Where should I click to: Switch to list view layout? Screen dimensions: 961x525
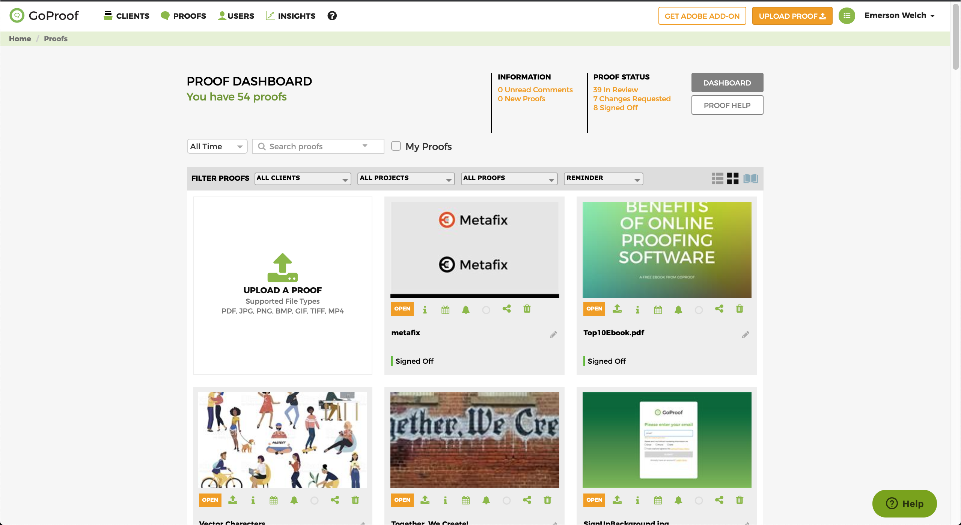717,178
